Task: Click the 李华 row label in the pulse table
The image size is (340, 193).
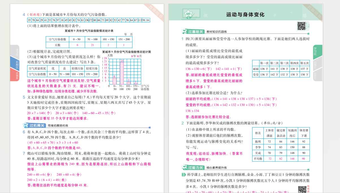Action: pyautogui.click(x=258, y=147)
